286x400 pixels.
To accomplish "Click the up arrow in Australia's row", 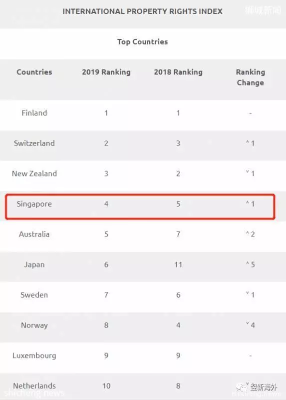I will pos(247,232).
